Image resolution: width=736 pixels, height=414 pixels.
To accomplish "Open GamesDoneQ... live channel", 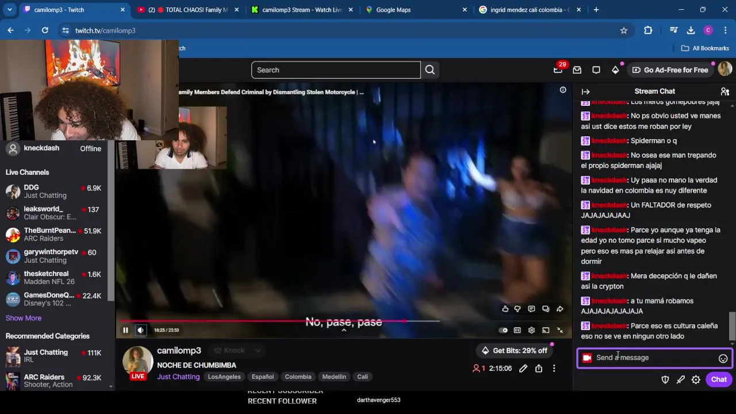I will (53, 299).
